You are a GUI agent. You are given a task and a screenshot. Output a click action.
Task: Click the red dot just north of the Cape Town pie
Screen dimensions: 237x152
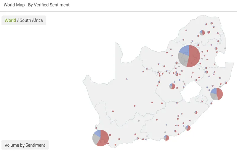pos(96,128)
